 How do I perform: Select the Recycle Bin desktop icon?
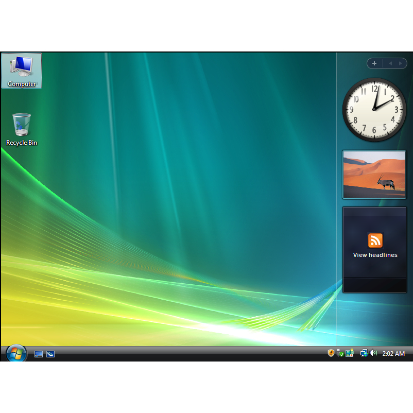22,129
